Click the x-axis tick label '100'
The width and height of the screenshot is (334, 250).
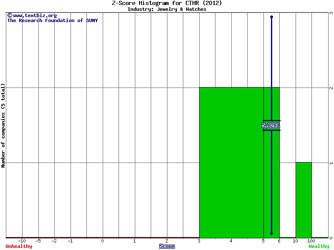click(311, 241)
